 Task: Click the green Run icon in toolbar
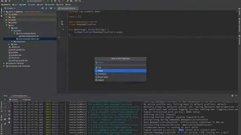pyautogui.click(x=48, y=1)
